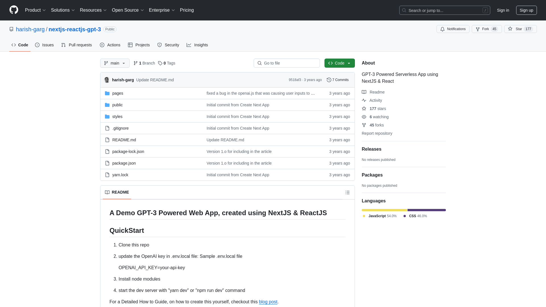Click the public folder icon
Image resolution: width=546 pixels, height=307 pixels.
(x=107, y=105)
